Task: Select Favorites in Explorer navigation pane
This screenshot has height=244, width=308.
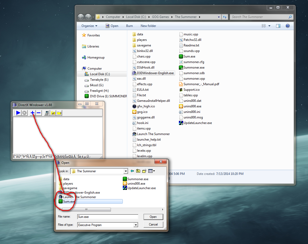Action: [91, 35]
